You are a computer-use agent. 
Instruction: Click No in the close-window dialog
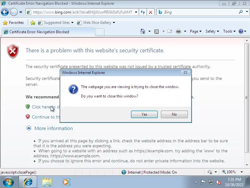click(x=174, y=114)
